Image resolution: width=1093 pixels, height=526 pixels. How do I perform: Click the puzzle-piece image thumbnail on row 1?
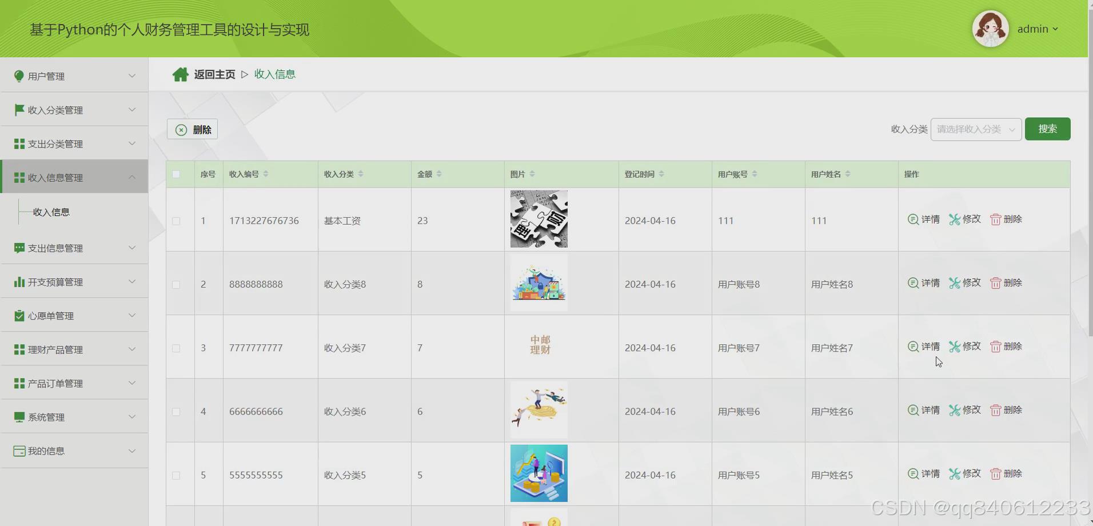pos(538,219)
